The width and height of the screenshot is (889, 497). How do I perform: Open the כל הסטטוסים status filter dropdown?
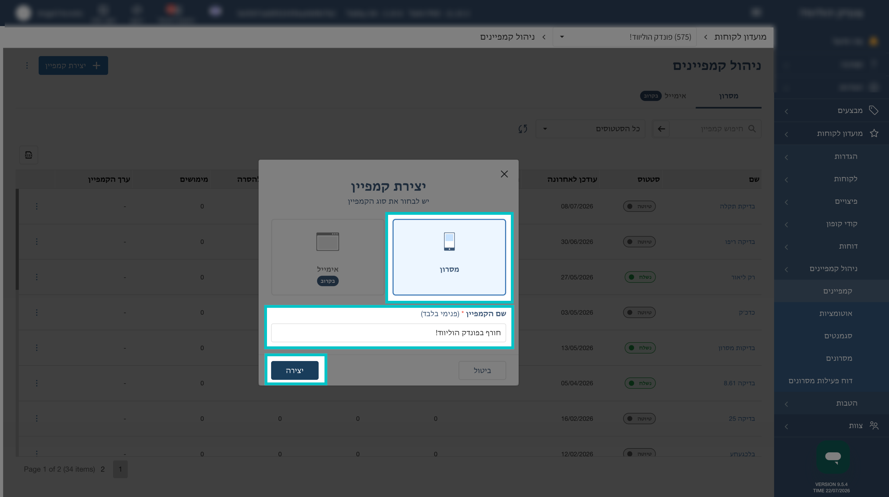590,129
